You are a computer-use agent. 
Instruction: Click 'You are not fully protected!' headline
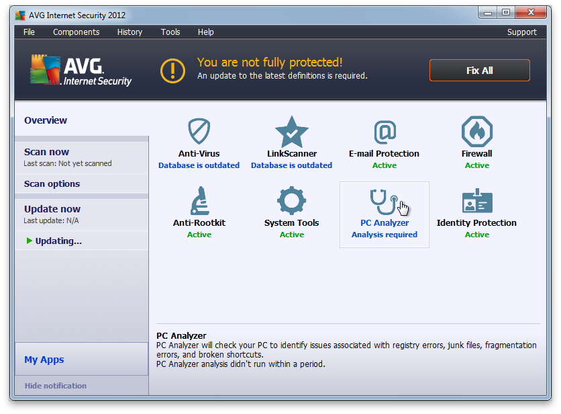pos(270,63)
